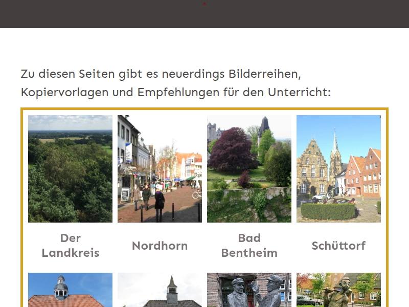Follow the Der Landkreis caption link

click(70, 246)
